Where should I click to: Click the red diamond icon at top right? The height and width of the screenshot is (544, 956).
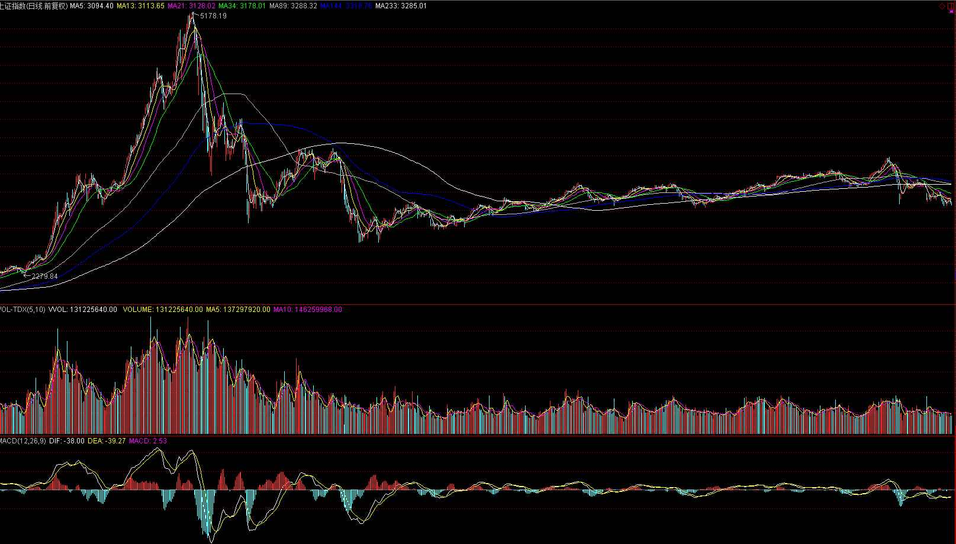[x=942, y=6]
